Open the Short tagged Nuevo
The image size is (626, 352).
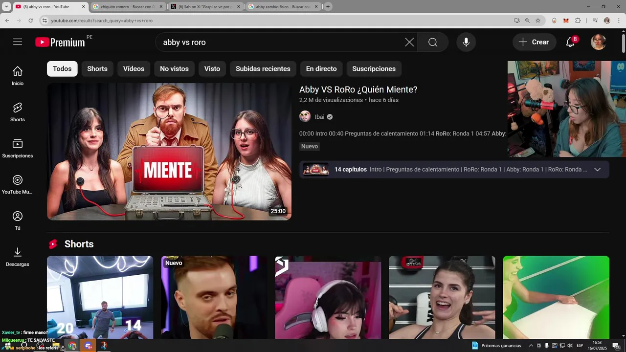[x=214, y=297]
